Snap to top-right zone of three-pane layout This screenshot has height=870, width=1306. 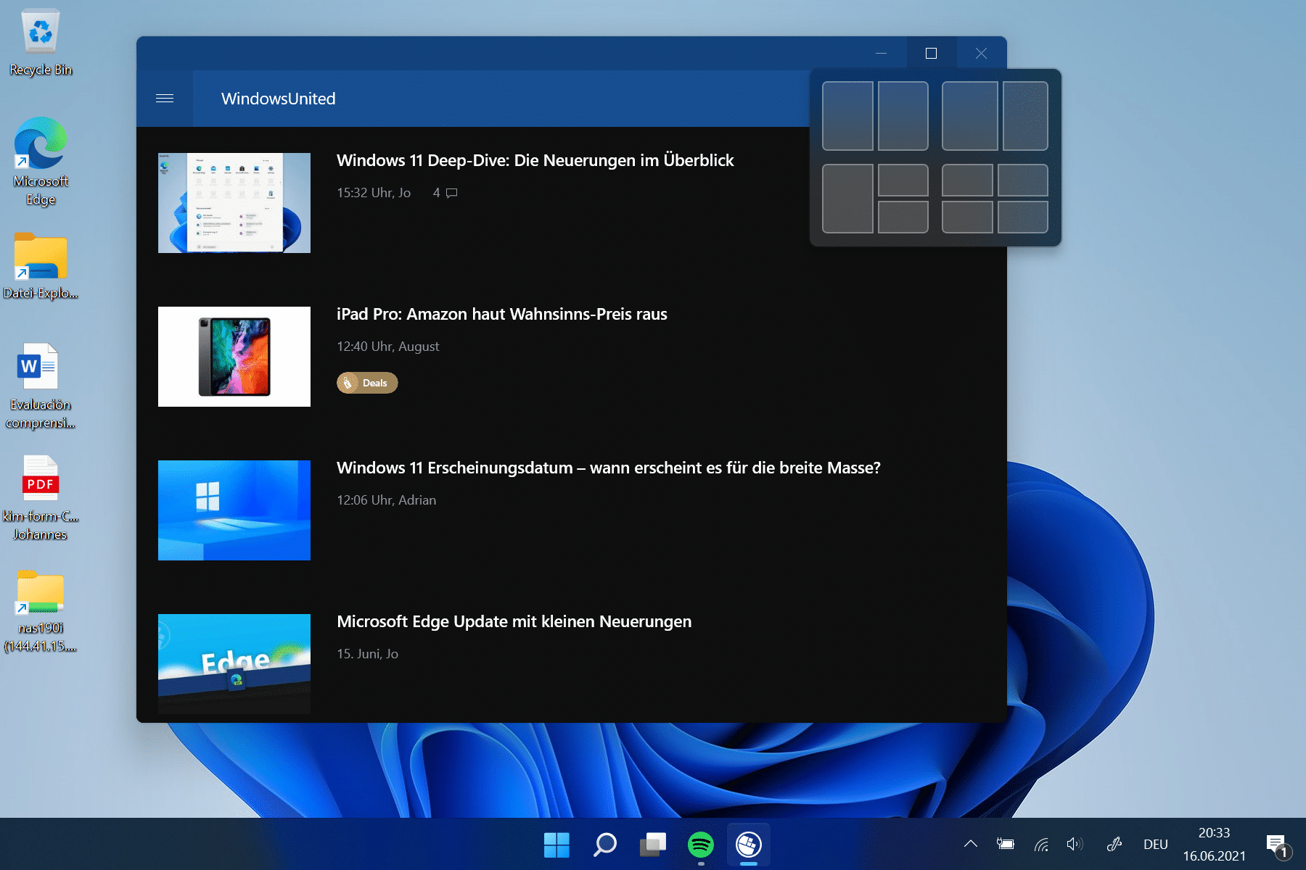pyautogui.click(x=903, y=180)
